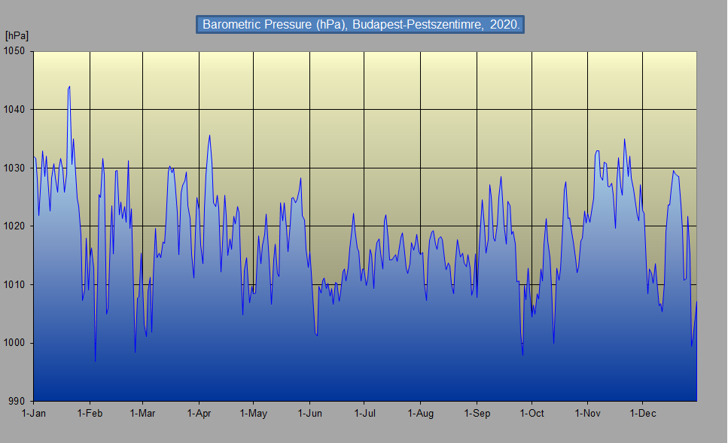728x443 pixels.
Task: Click the 1-Dec date label
Action: 642,414
